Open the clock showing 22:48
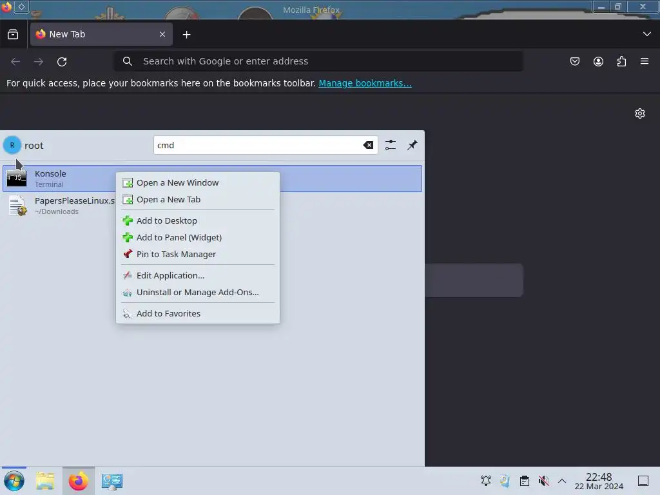This screenshot has height=495, width=660. point(599,481)
